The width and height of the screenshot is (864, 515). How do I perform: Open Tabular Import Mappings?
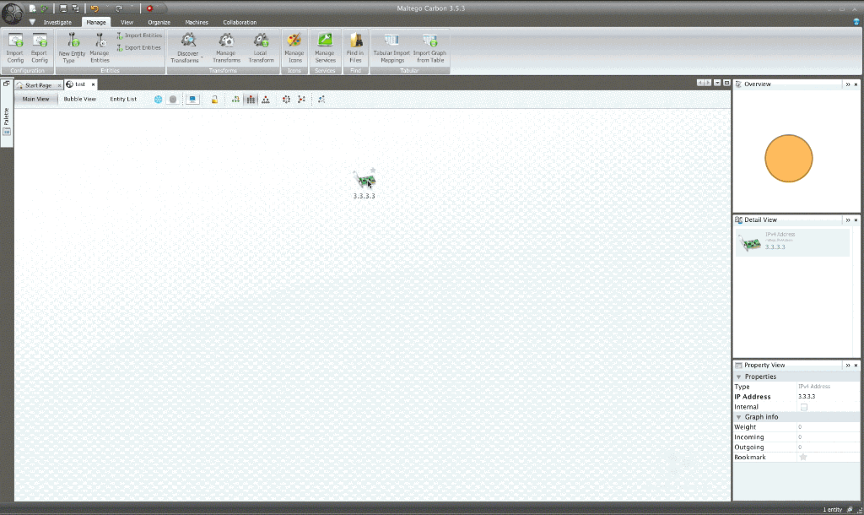click(x=391, y=49)
